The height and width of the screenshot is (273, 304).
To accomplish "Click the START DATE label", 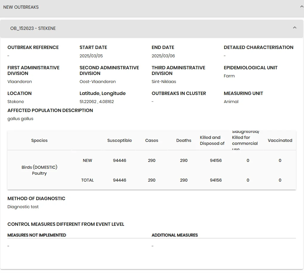I will click(93, 47).
